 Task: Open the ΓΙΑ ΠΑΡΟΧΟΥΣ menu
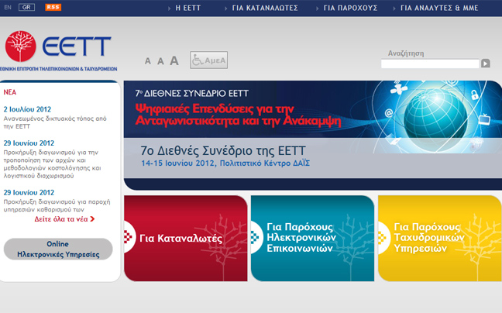coord(350,8)
